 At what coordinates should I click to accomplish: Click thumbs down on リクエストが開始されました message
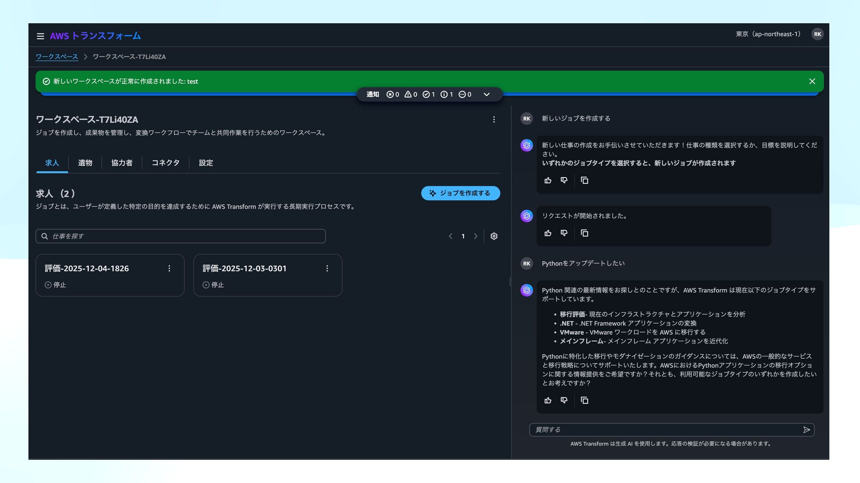pyautogui.click(x=564, y=233)
